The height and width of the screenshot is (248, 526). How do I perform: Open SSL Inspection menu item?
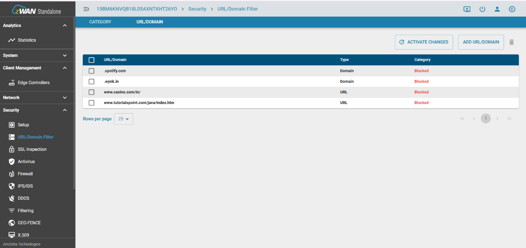(x=32, y=149)
